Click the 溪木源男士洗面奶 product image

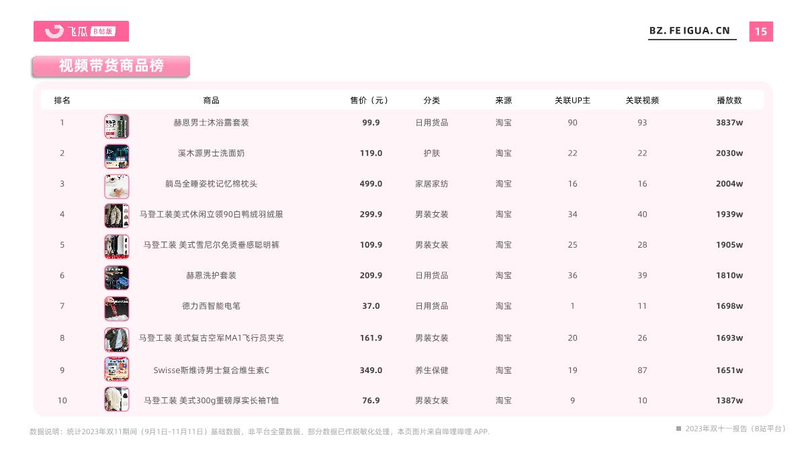point(117,156)
